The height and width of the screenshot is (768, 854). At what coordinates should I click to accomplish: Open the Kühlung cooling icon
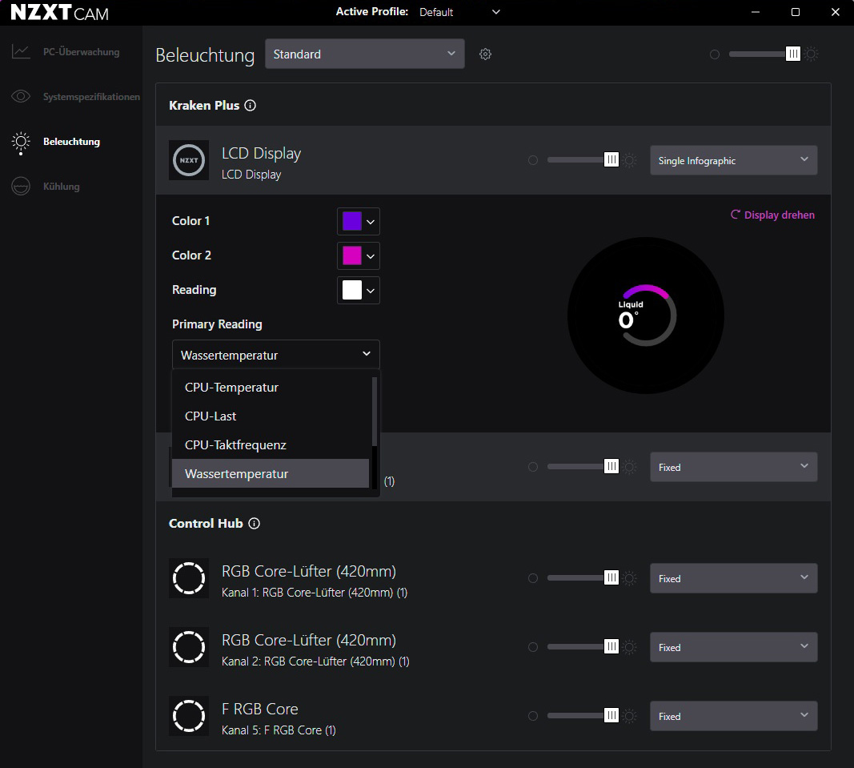[21, 187]
